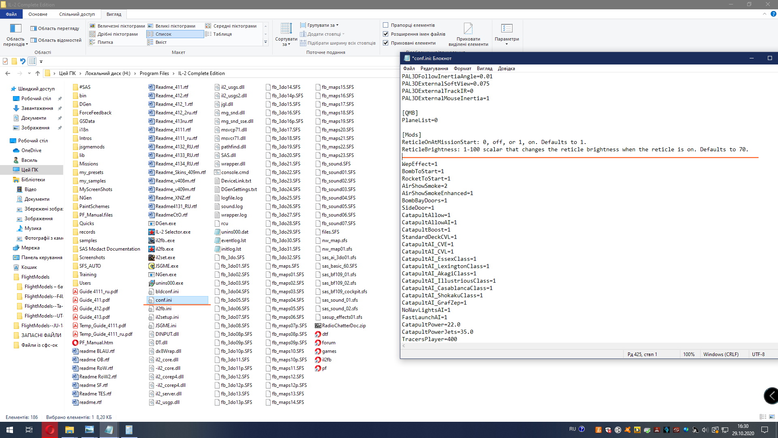Image resolution: width=778 pixels, height=438 pixels.
Task: Select the Details pane button
Action: 56,40
